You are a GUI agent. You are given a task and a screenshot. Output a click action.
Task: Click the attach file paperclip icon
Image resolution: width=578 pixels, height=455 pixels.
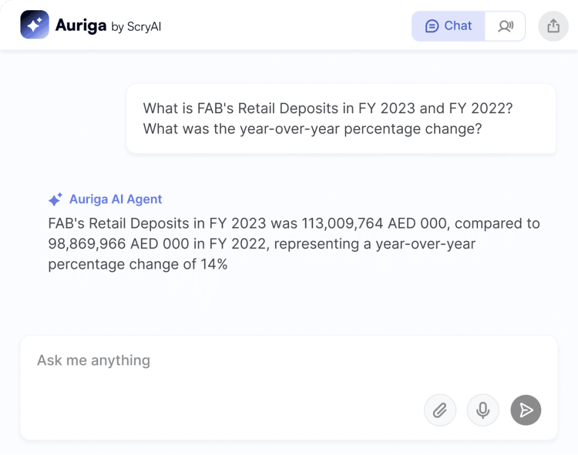440,410
